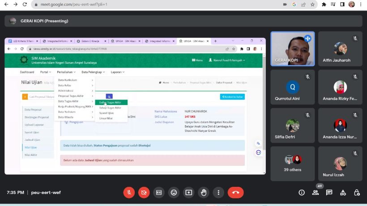Image resolution: width=367 pixels, height=206 pixels.
Task: Open chat with everyone
Action: pos(329,193)
